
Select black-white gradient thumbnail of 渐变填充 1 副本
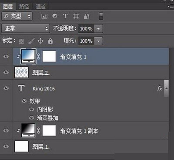pyautogui.click(x=28, y=130)
